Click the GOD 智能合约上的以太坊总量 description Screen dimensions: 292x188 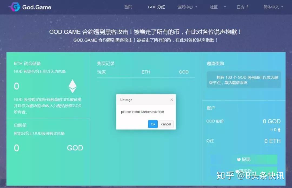[x=40, y=71]
